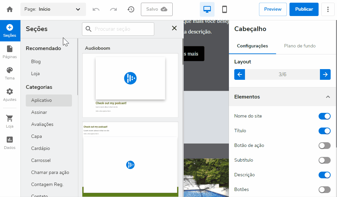Open the Dados analytics panel

[10, 143]
